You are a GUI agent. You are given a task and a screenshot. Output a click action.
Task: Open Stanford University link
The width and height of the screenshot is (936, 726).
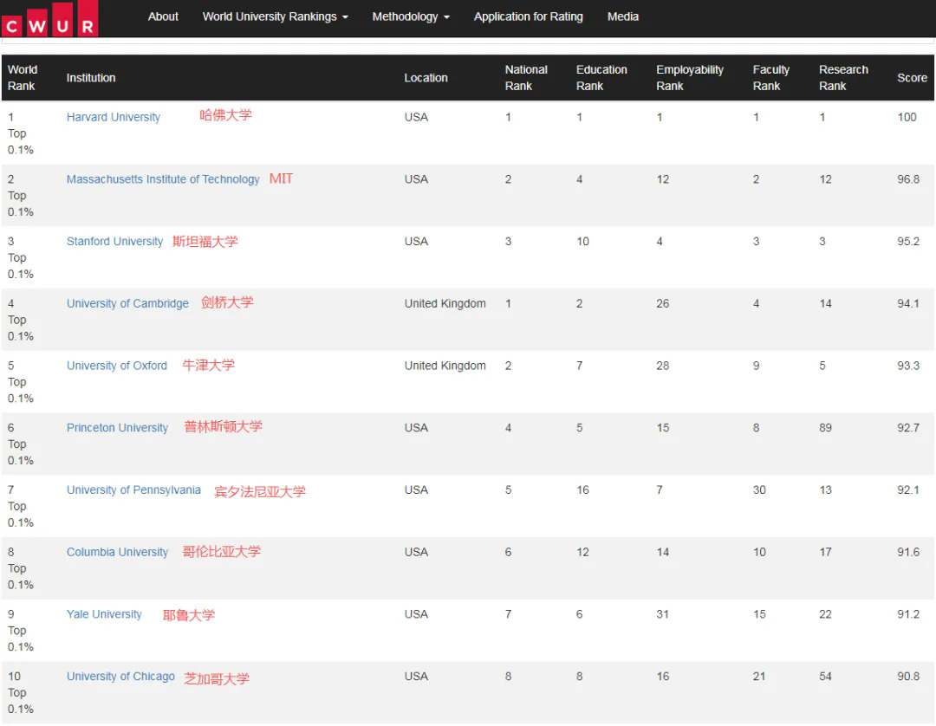[x=114, y=241]
